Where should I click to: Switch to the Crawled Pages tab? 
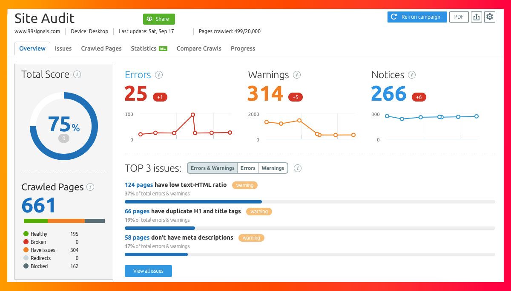coord(101,48)
